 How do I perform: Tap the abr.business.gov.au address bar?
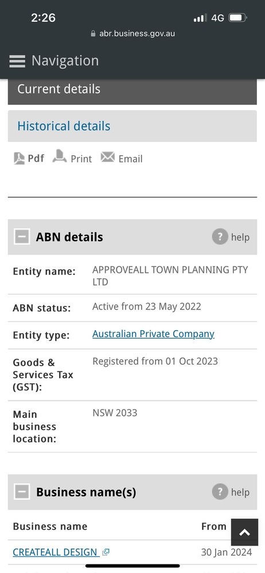click(x=132, y=34)
